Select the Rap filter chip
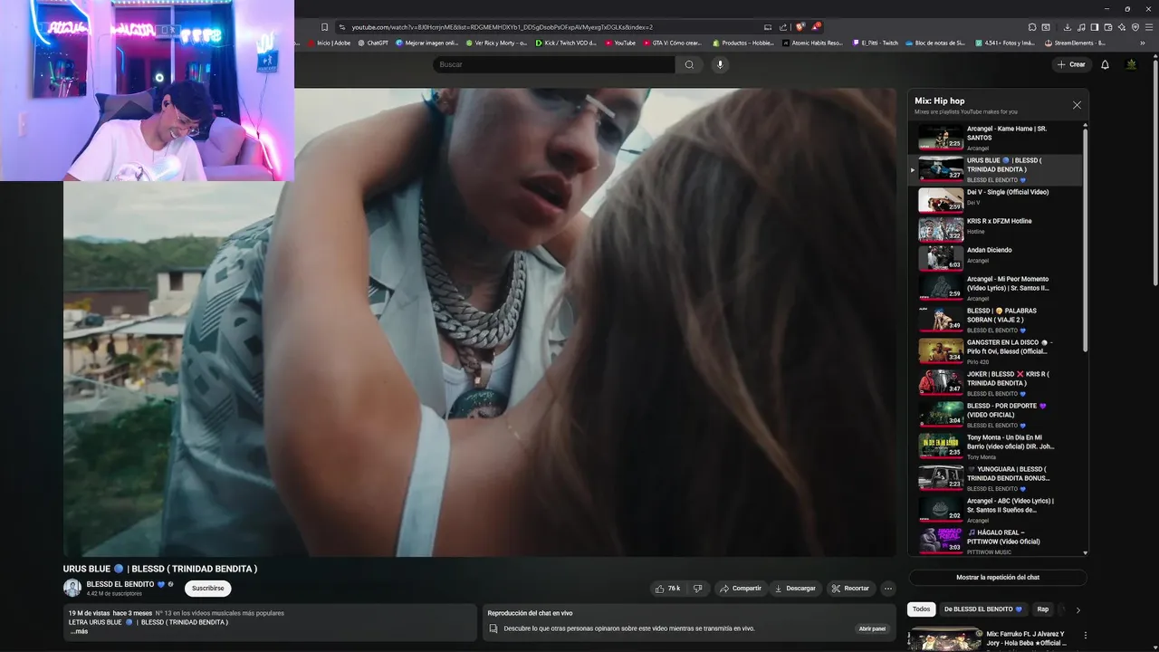Screen dimensions: 1159x652 [1043, 609]
